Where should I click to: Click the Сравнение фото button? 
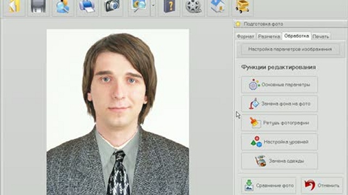pos(269,185)
